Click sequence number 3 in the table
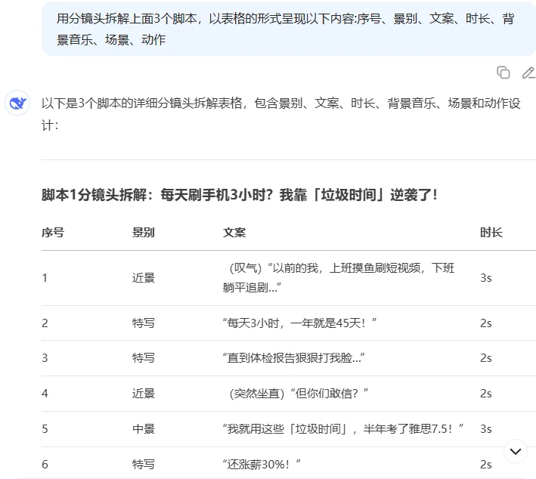 tap(45, 358)
